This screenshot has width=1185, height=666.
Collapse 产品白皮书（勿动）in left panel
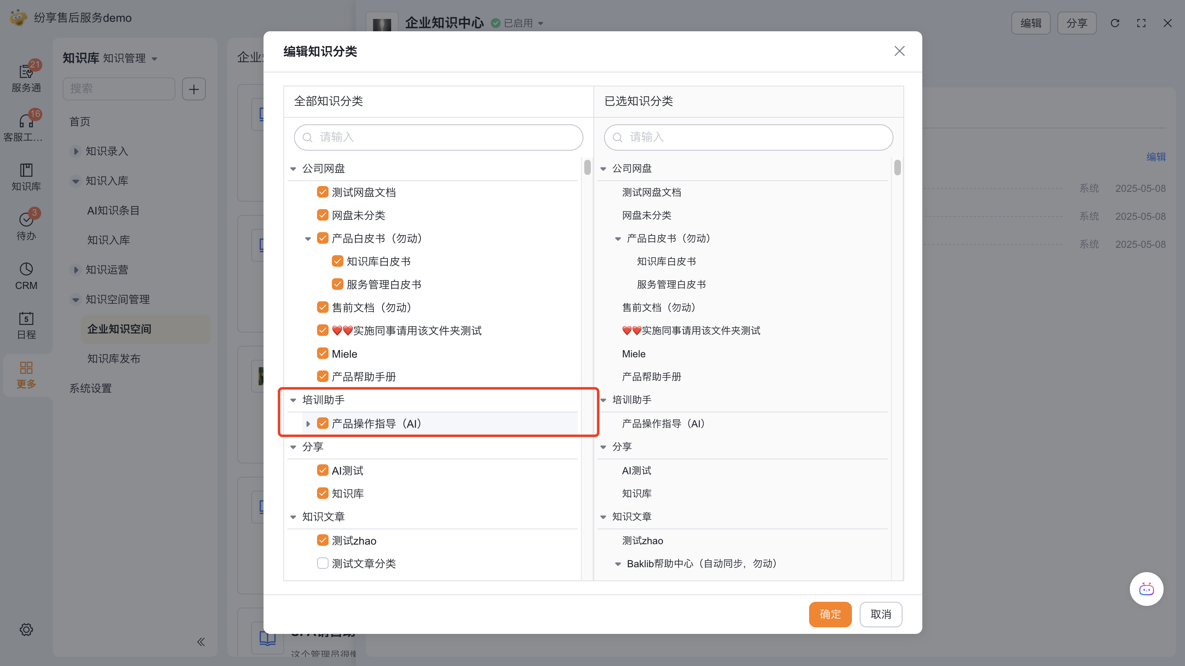pyautogui.click(x=308, y=239)
